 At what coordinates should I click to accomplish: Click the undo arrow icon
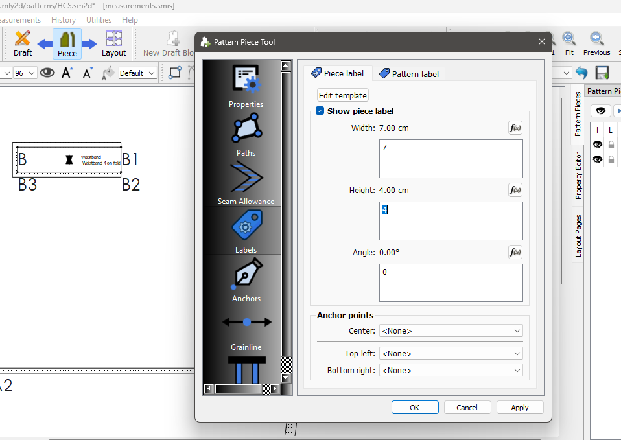pos(581,73)
